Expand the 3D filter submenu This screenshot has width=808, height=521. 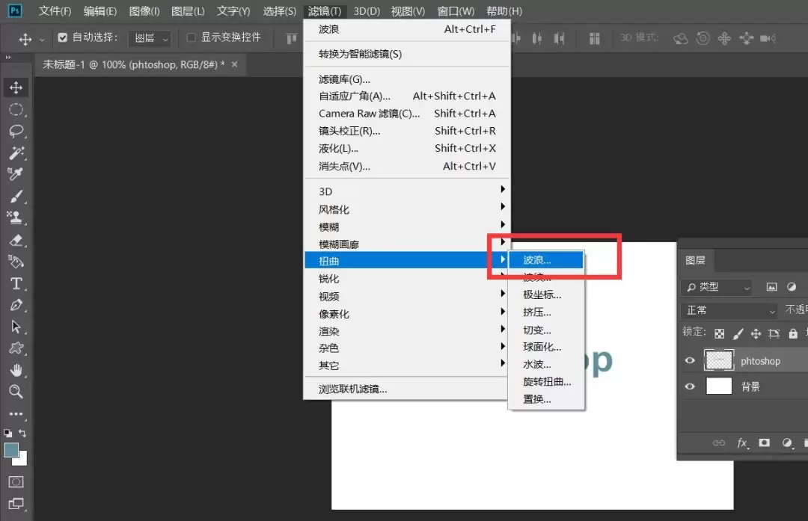pyautogui.click(x=406, y=191)
